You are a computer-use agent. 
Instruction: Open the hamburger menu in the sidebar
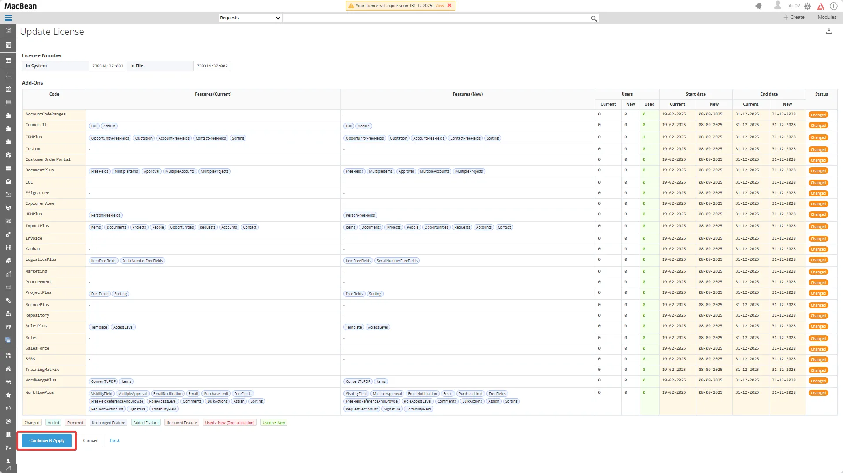(x=8, y=18)
